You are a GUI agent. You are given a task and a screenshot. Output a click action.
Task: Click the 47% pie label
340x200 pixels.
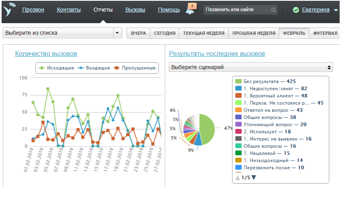228,128
